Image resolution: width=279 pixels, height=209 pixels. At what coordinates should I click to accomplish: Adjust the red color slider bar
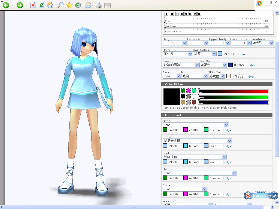(233, 92)
